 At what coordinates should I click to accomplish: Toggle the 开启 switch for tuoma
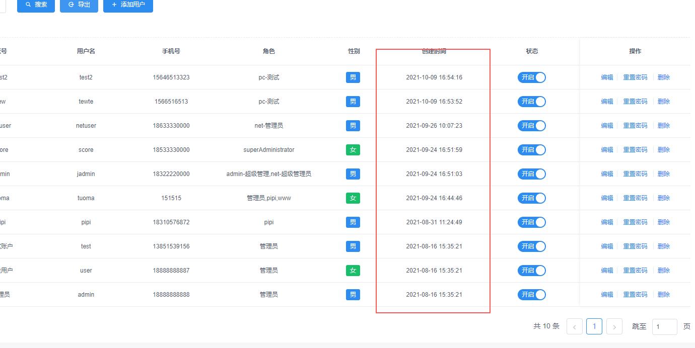(532, 198)
